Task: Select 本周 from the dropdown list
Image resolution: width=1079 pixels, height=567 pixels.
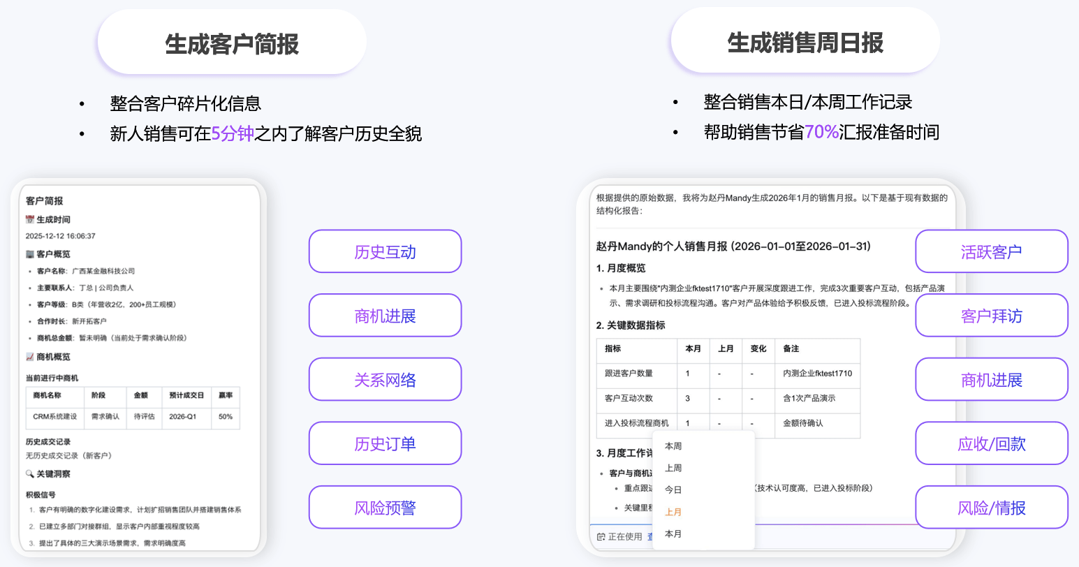Action: (673, 446)
